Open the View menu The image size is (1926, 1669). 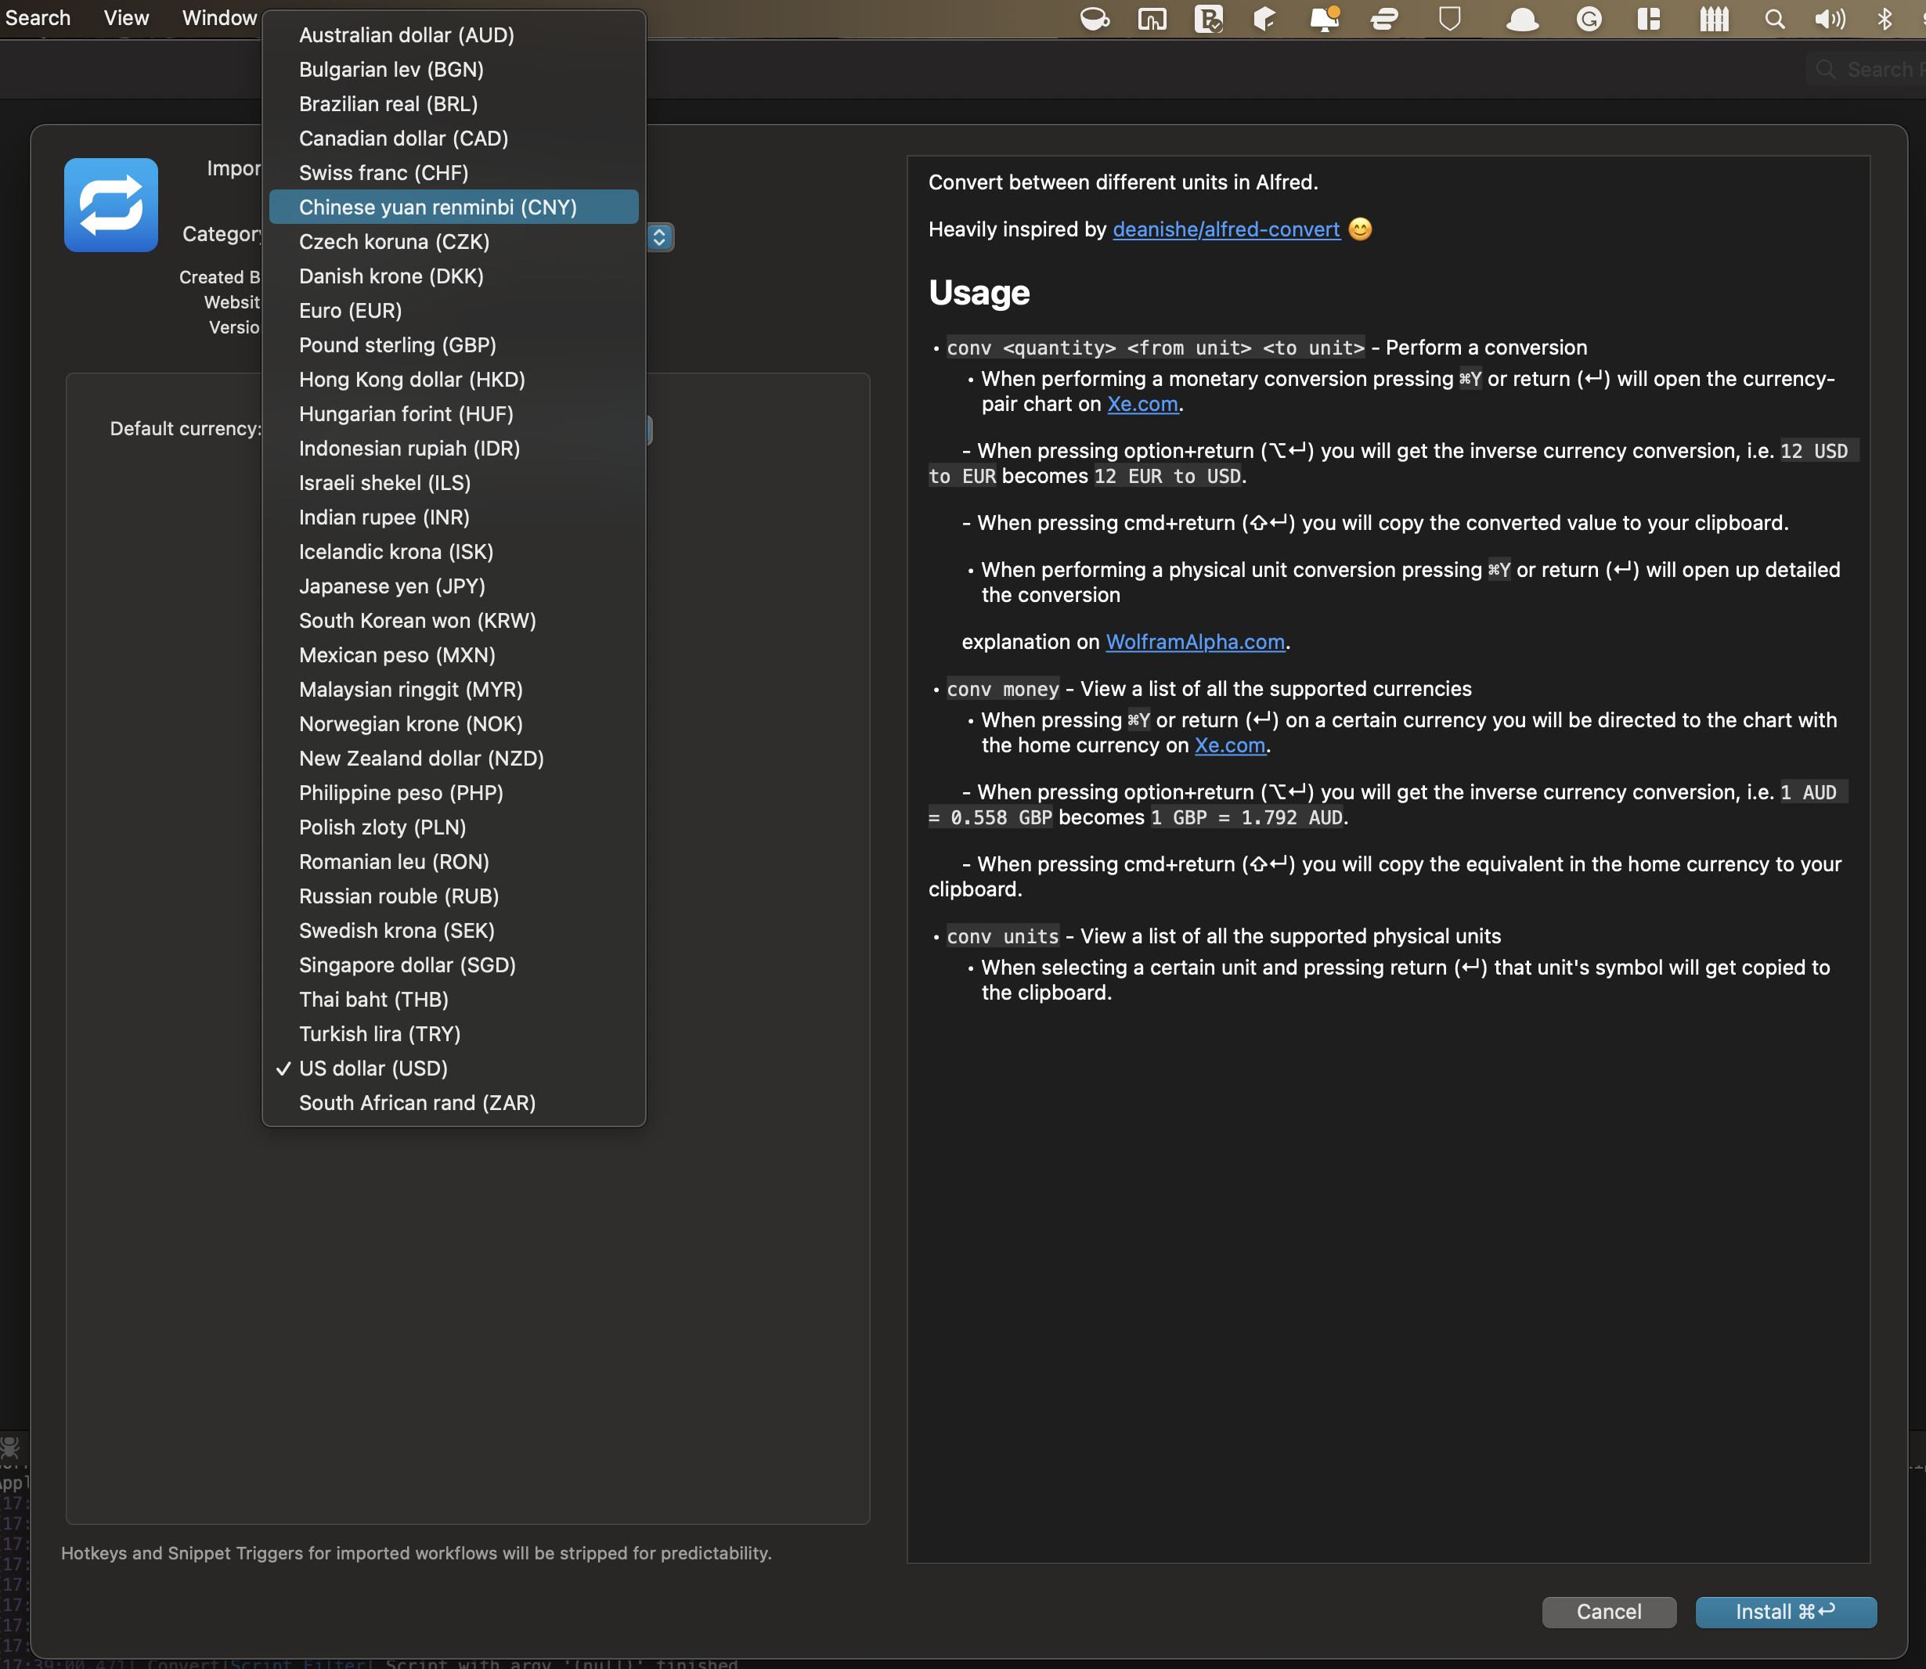pos(126,18)
